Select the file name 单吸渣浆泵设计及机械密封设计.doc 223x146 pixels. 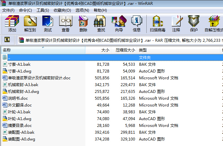click(x=39, y=78)
